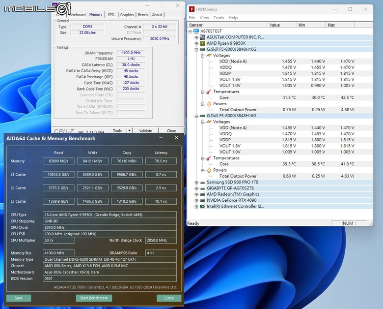This screenshot has height=309, width=383.
Task: Click first G.Skill Voltages lightning icon
Action: [x=209, y=55]
